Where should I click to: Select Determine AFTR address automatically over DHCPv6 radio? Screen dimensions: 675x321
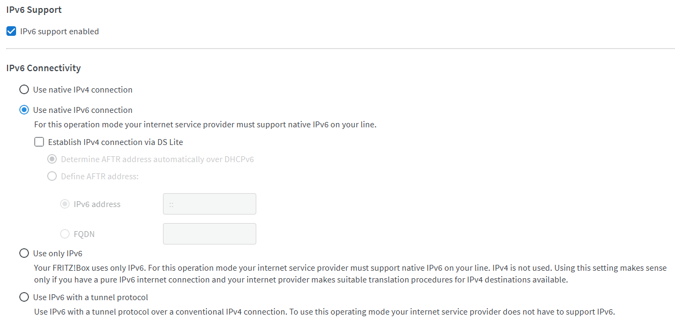pos(52,159)
